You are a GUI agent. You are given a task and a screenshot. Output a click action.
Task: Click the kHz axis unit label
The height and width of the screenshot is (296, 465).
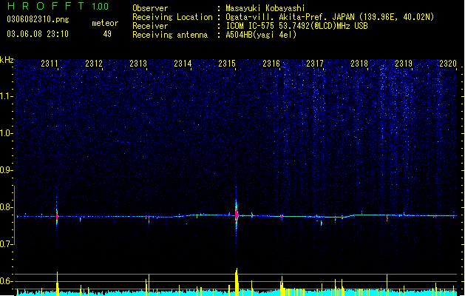[x=7, y=60]
